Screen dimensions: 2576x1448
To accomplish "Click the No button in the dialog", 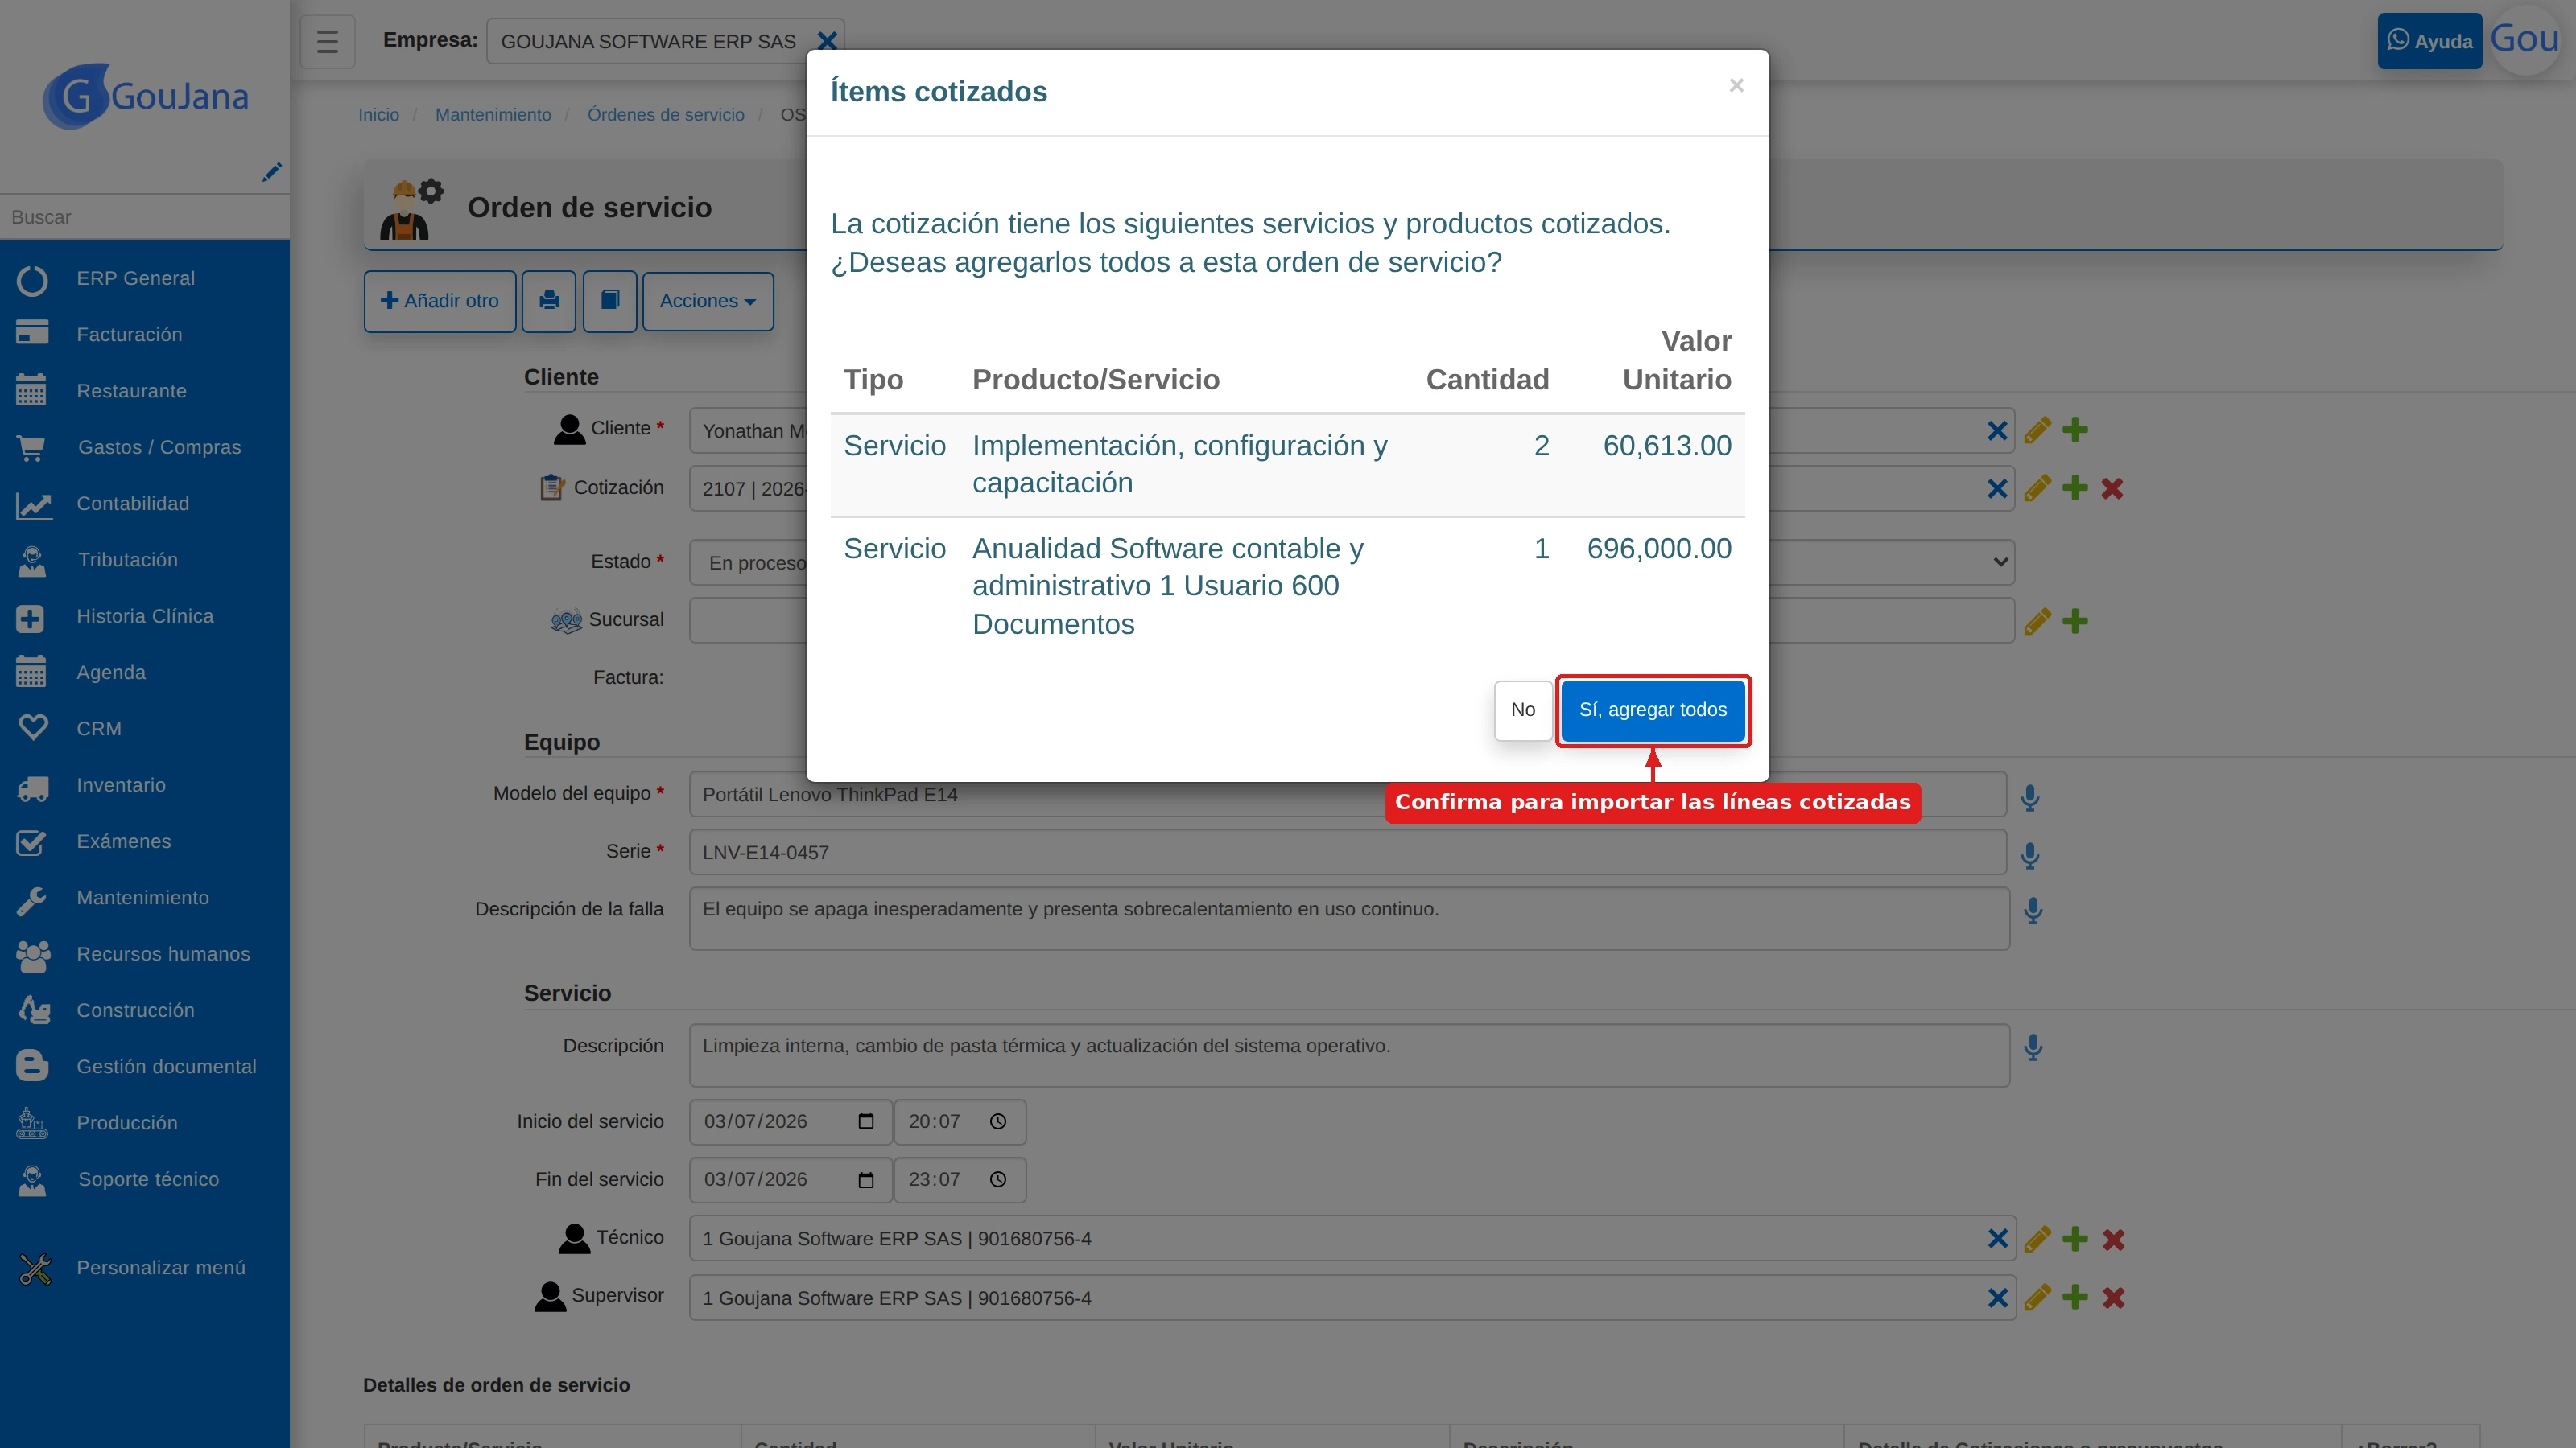I will (x=1522, y=710).
